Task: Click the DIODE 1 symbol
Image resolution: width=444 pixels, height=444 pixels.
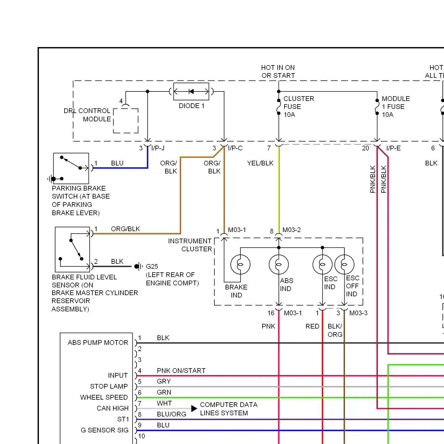Action: coord(191,91)
